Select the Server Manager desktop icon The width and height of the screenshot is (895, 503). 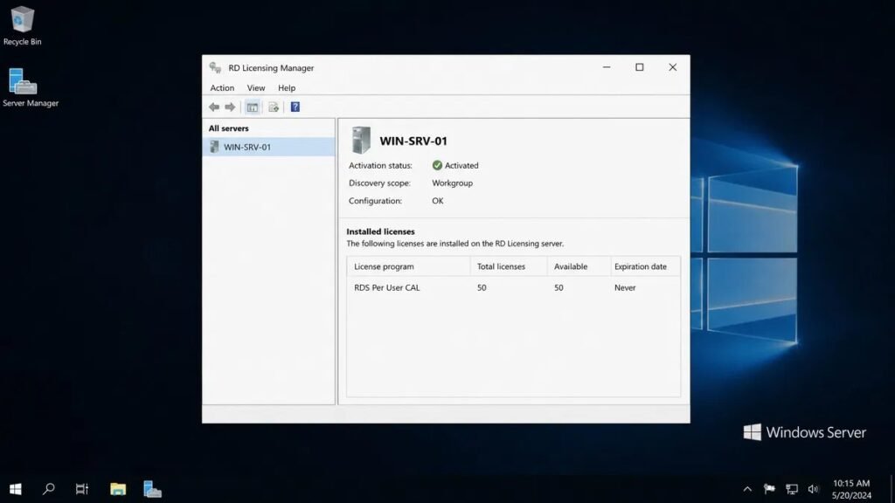coord(31,88)
